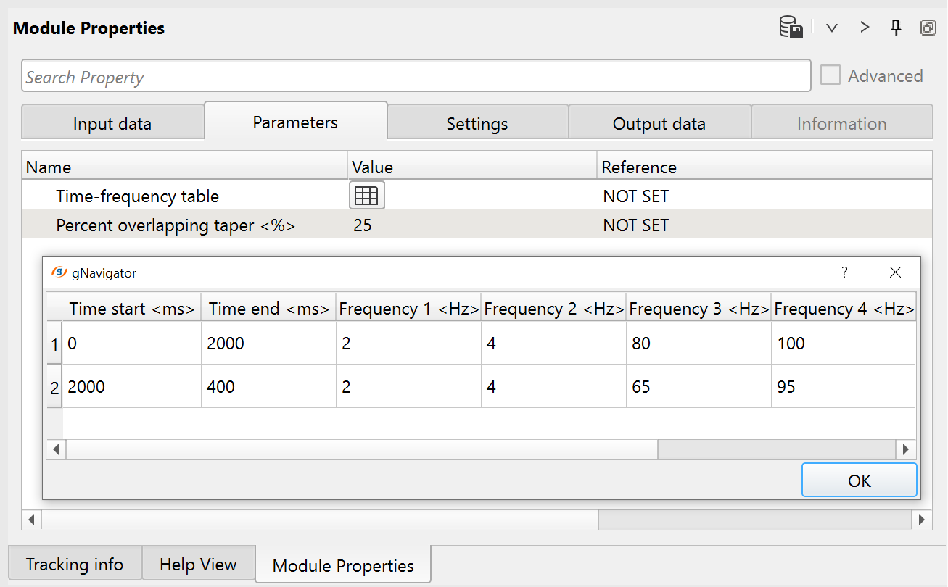This screenshot has width=948, height=587.
Task: Close the gNavigator dialog
Action: pyautogui.click(x=895, y=272)
